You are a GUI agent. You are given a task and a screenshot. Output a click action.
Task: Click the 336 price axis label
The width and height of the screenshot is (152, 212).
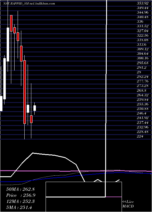[140, 22]
